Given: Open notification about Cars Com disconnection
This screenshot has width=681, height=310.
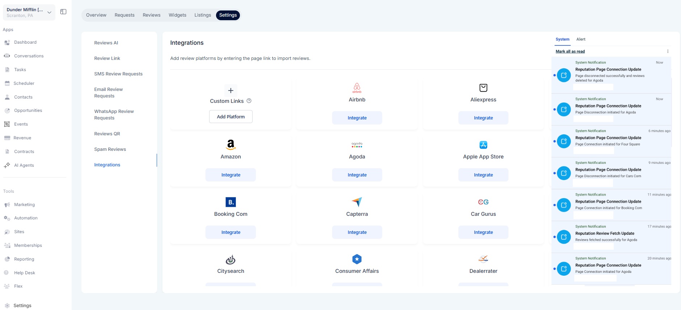Looking at the screenshot, I should (x=611, y=173).
